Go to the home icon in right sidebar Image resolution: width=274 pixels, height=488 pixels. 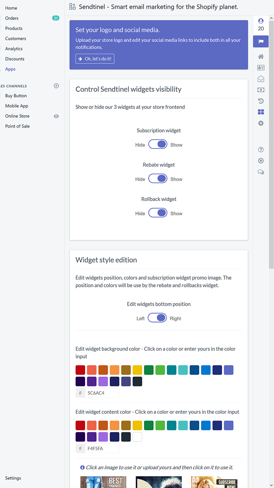pyautogui.click(x=261, y=56)
